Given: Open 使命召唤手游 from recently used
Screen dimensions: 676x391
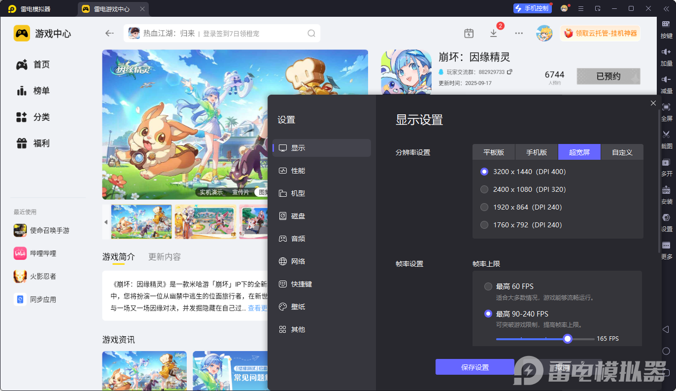Looking at the screenshot, I should [41, 230].
